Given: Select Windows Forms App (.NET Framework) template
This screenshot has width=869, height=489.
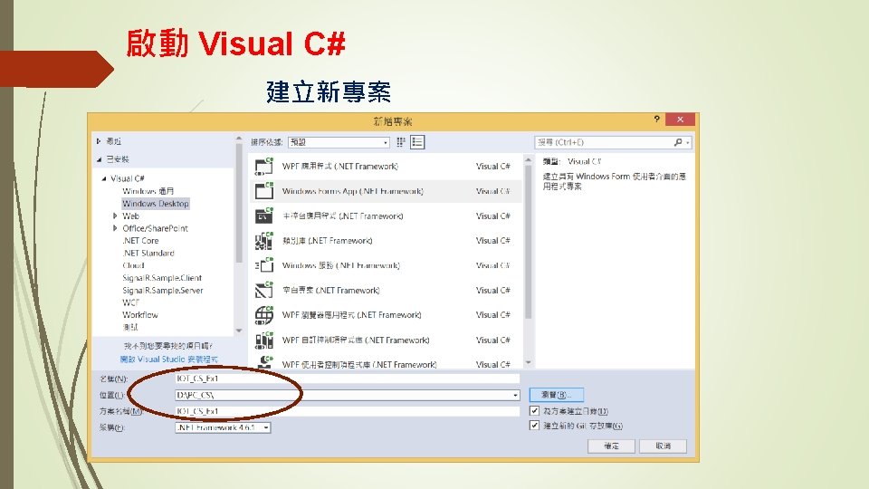Looking at the screenshot, I should click(x=386, y=191).
